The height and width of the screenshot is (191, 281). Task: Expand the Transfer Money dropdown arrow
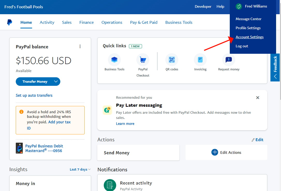[56, 81]
